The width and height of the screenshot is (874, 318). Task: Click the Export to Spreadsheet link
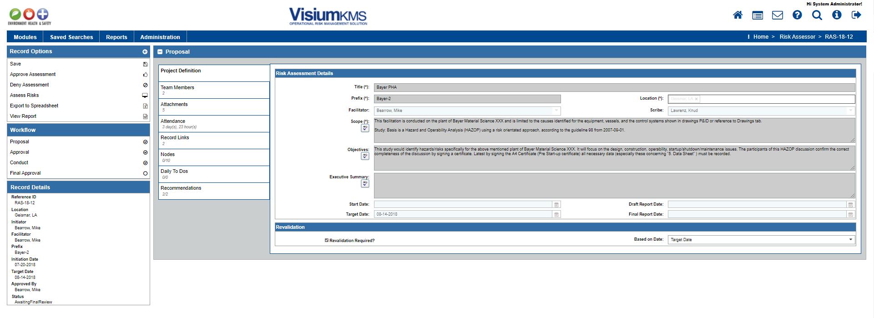[x=34, y=106]
